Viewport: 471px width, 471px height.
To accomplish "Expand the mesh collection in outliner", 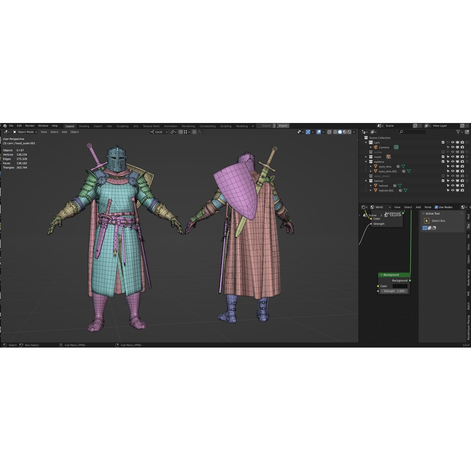I will 366,157.
